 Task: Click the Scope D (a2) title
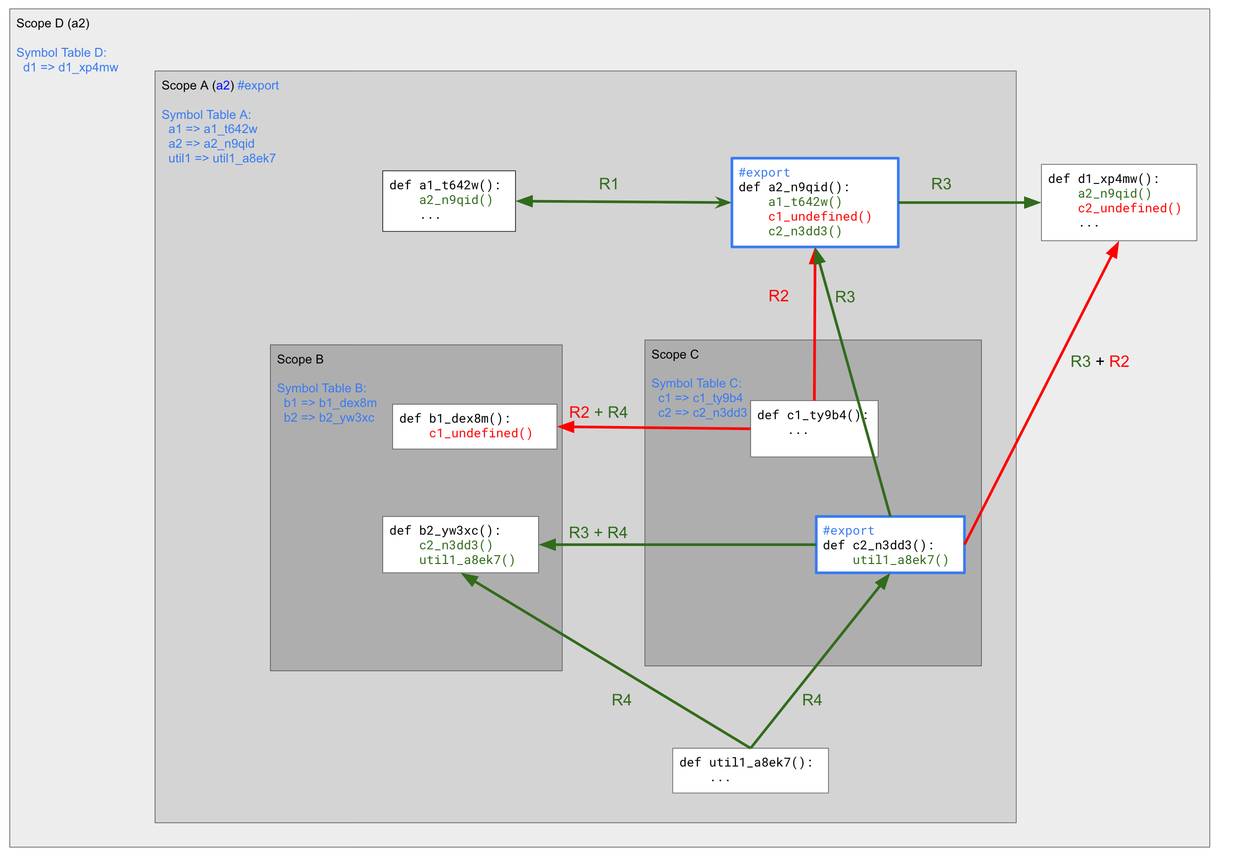pyautogui.click(x=53, y=23)
